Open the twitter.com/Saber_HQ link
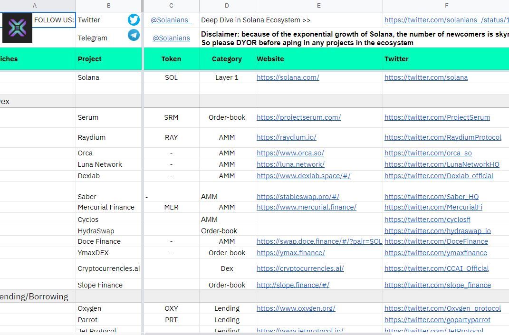This screenshot has width=509, height=335. tap(431, 197)
